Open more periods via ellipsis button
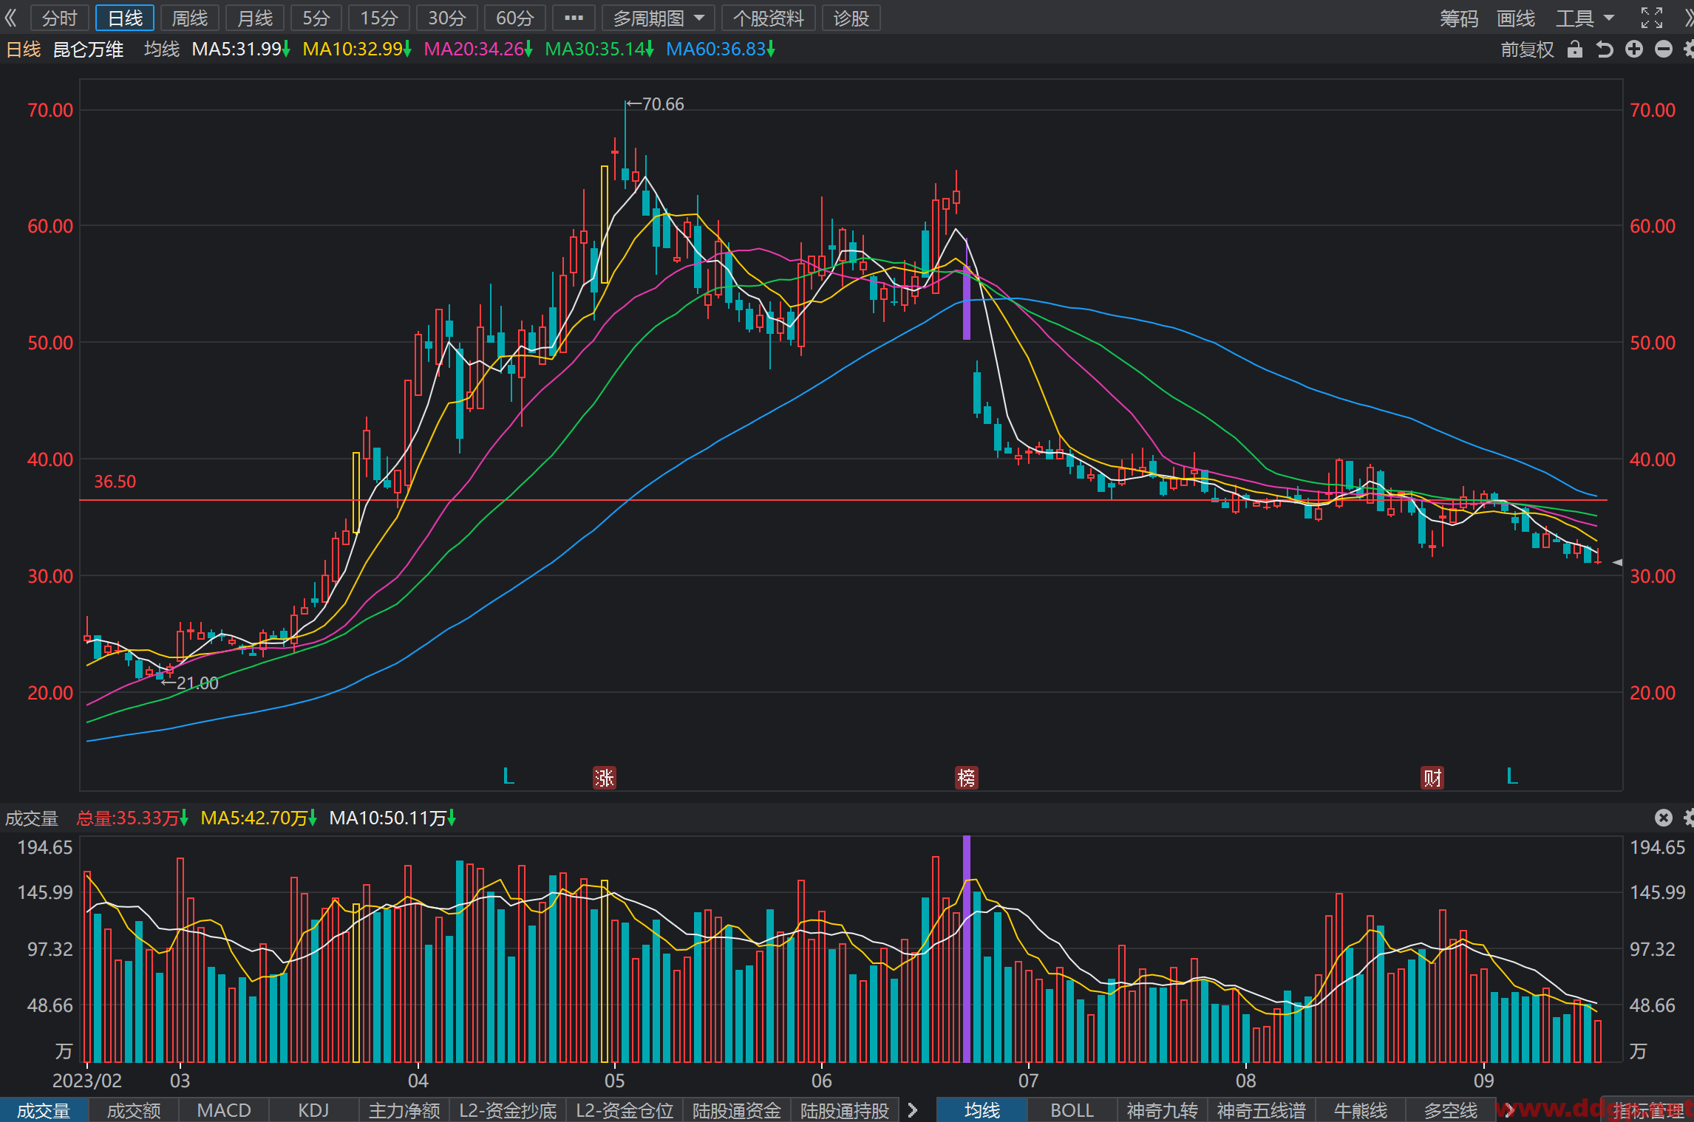The image size is (1694, 1122). click(574, 18)
